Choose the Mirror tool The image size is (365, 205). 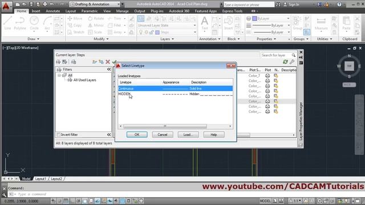(96, 25)
